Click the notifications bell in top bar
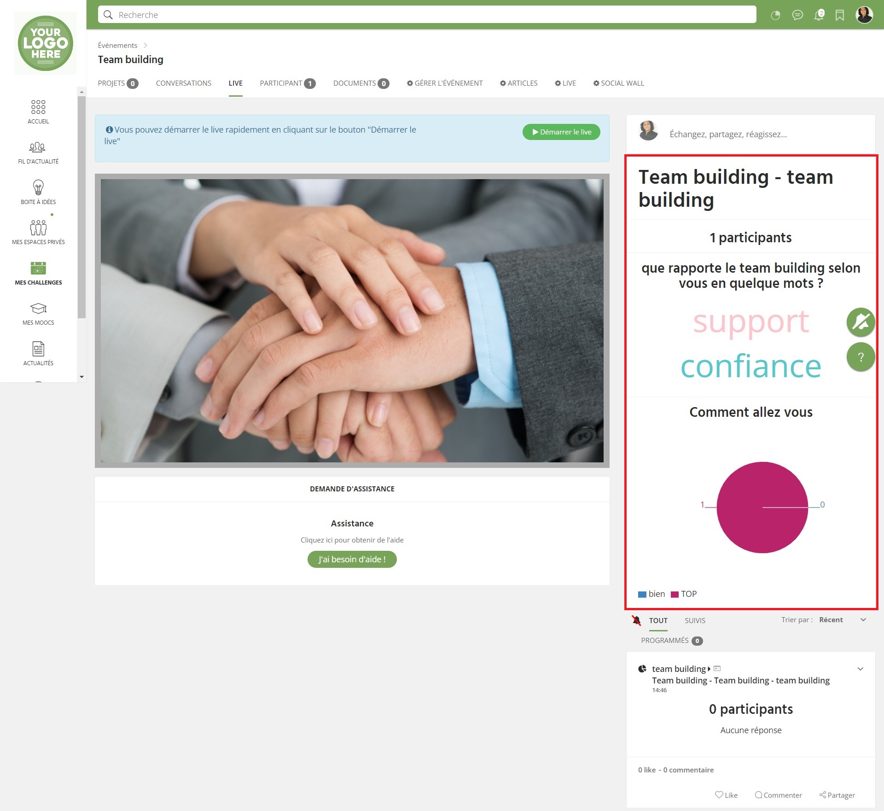This screenshot has height=811, width=884. tap(818, 15)
